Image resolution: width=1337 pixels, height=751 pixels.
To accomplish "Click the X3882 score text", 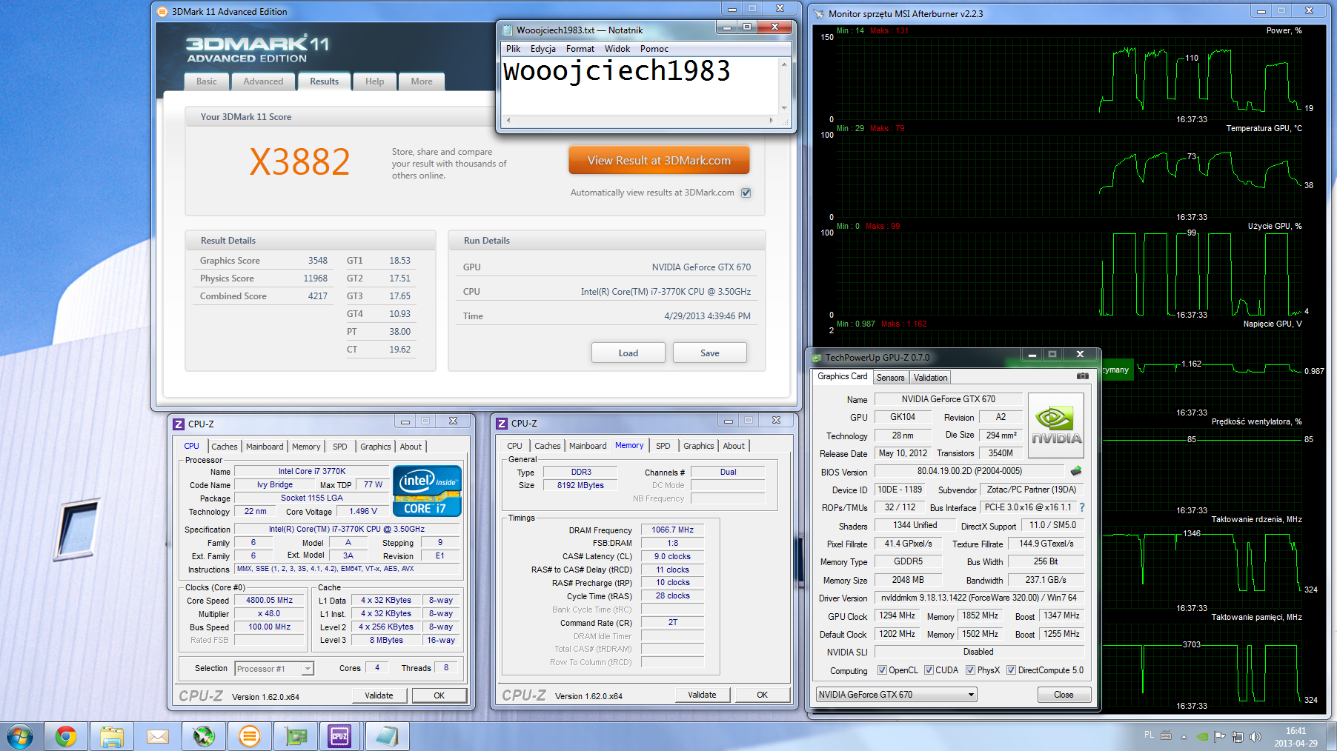I will click(299, 162).
